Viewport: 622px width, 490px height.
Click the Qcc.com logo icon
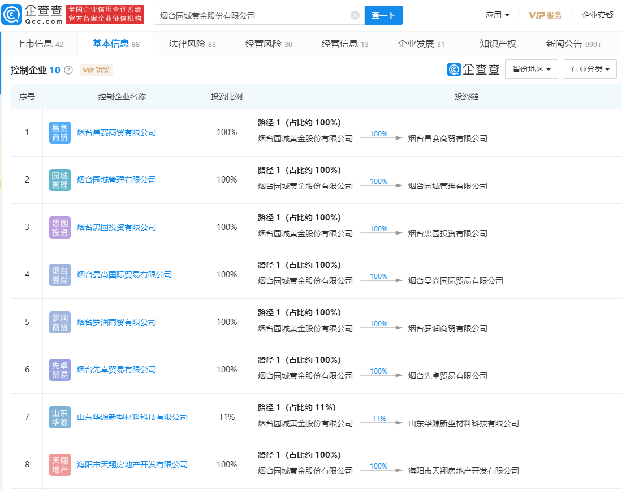point(12,15)
